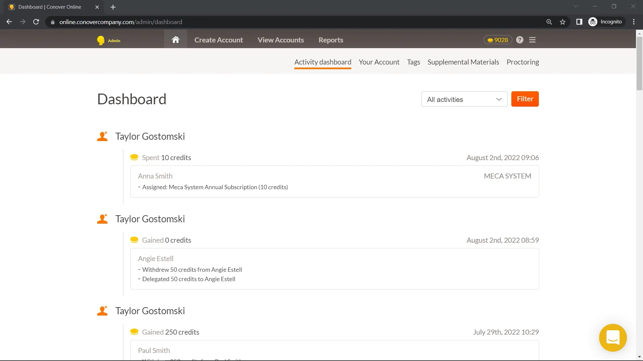
Task: Go to Supplemental Materials tab
Action: click(463, 62)
